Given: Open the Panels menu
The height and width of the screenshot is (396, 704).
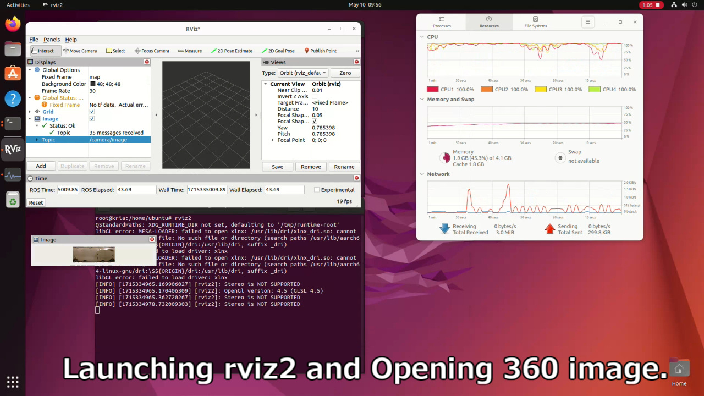Looking at the screenshot, I should tap(52, 40).
